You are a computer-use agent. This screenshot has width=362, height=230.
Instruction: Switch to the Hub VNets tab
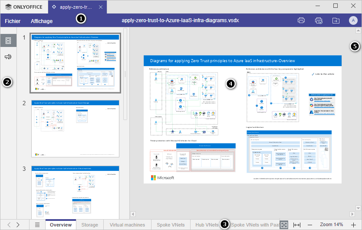click(207, 225)
